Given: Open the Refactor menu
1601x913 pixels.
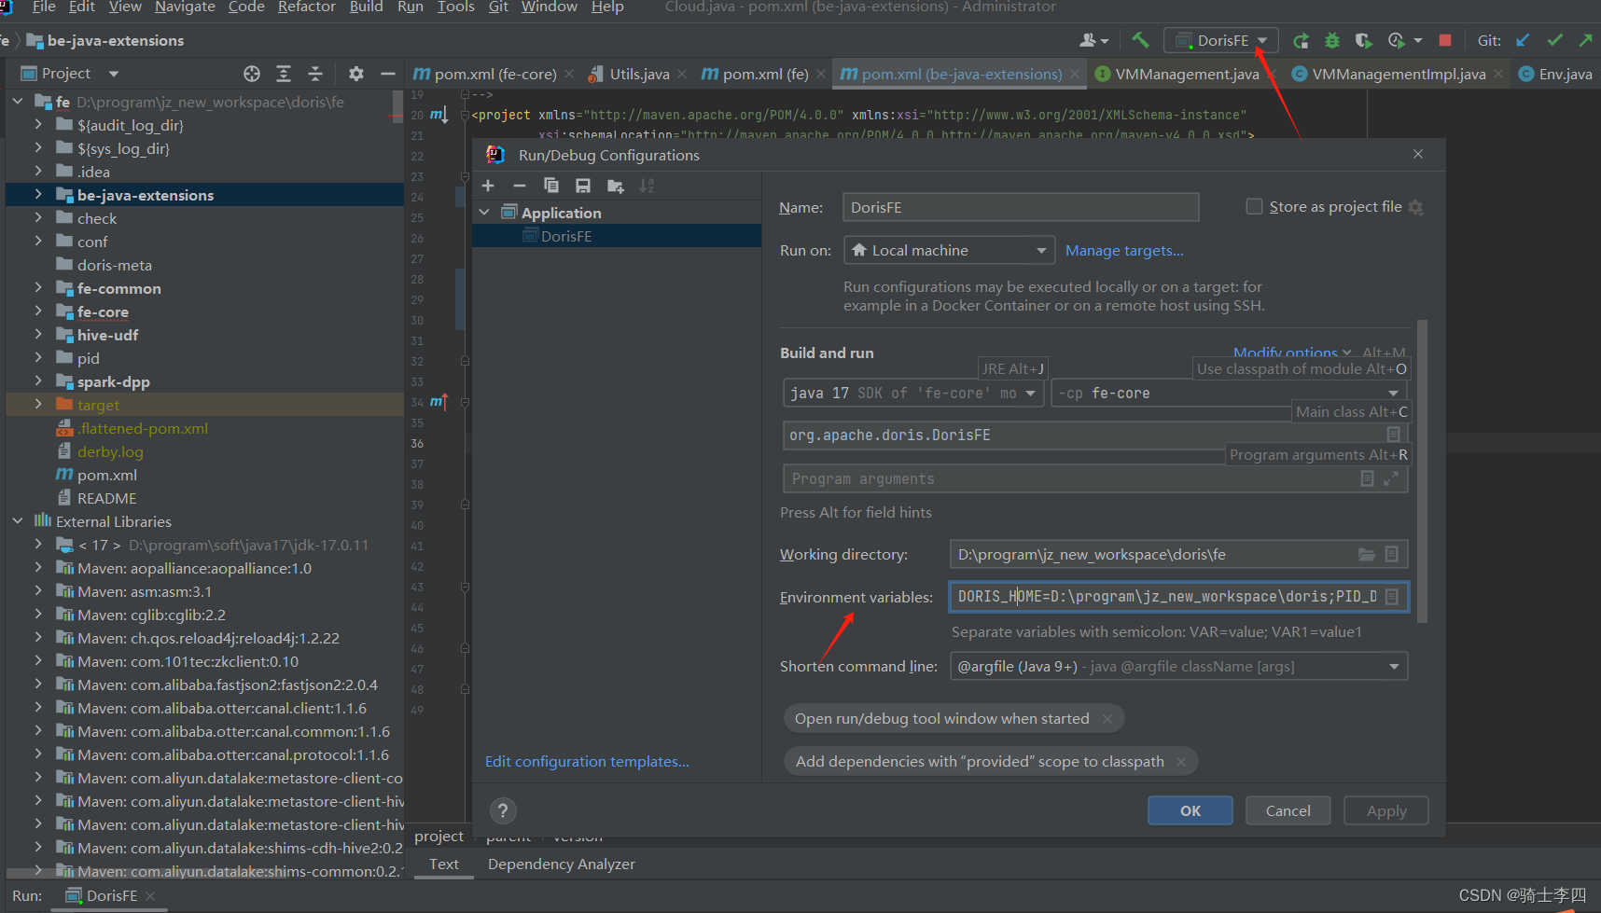Looking at the screenshot, I should coord(306,7).
